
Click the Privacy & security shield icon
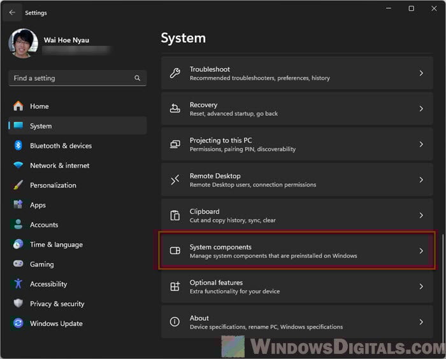pos(18,303)
